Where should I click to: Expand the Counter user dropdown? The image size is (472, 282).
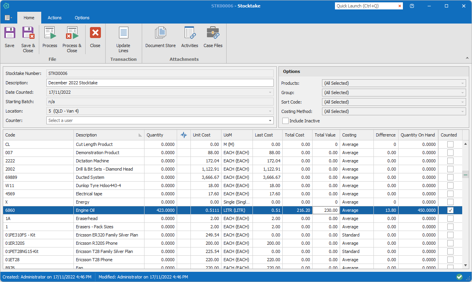coord(270,120)
